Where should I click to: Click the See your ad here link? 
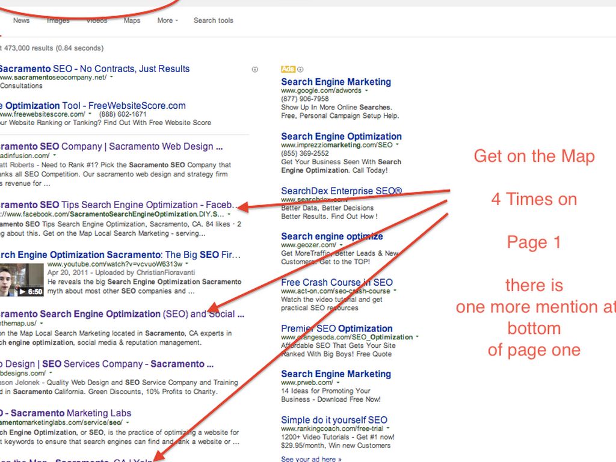pyautogui.click(x=311, y=458)
